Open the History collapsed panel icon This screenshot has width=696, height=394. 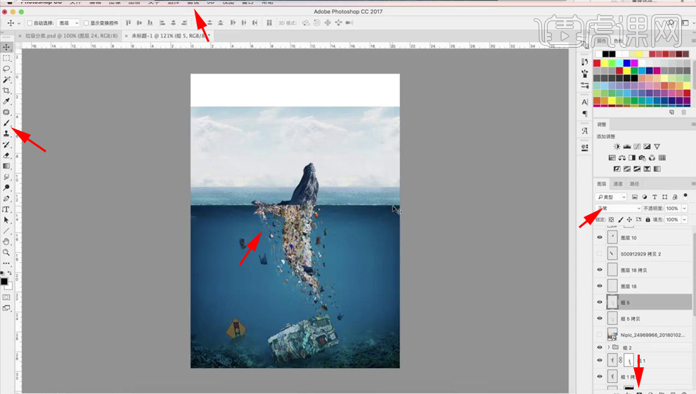click(x=585, y=62)
